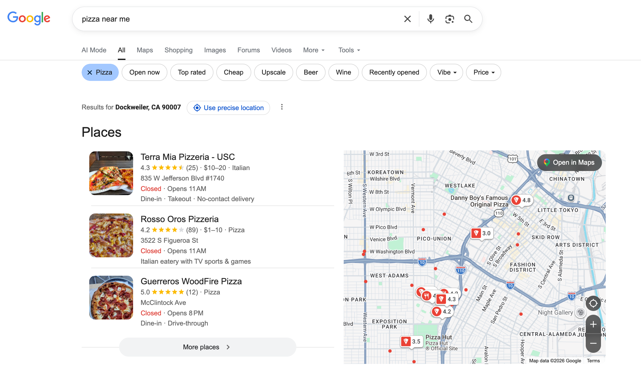Viewport: 641px width, 382px height.
Task: Open Rosso Oros Pizzeria photo thumbnail
Action: [x=111, y=235]
